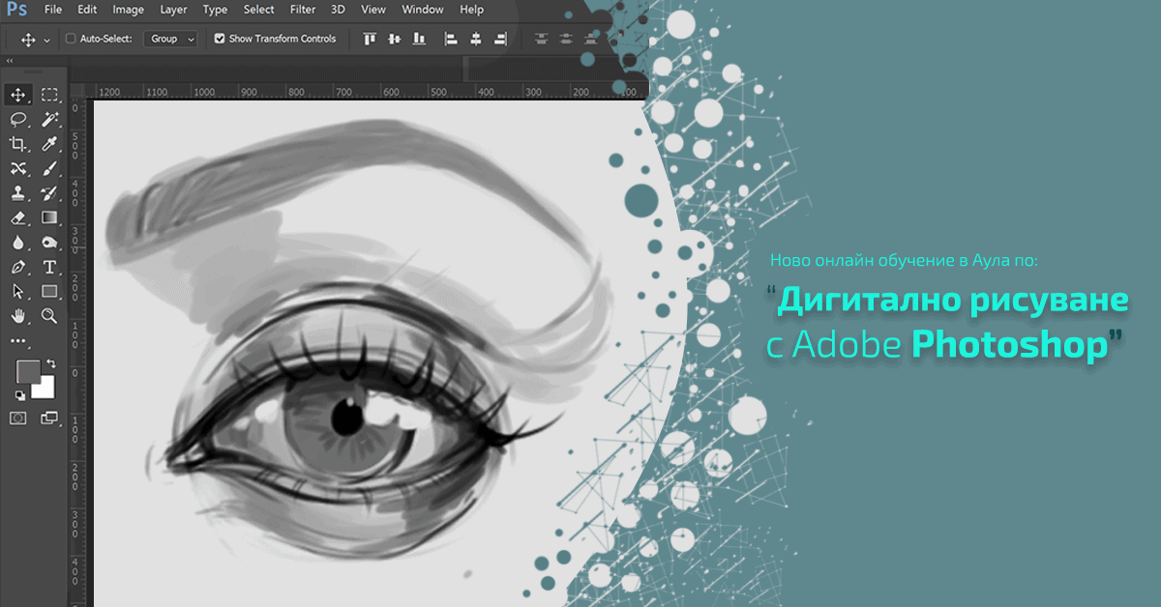
Task: Open the Image menu
Action: (128, 10)
